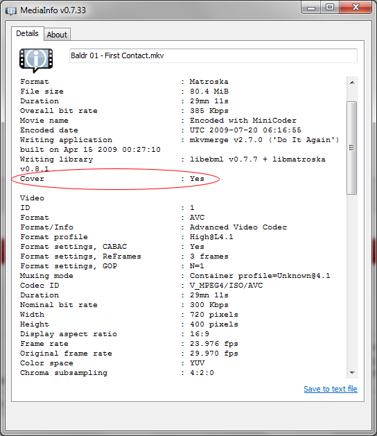Click the MediaInfo title bar app icon
Screen dimensions: 377x436
coord(11,11)
